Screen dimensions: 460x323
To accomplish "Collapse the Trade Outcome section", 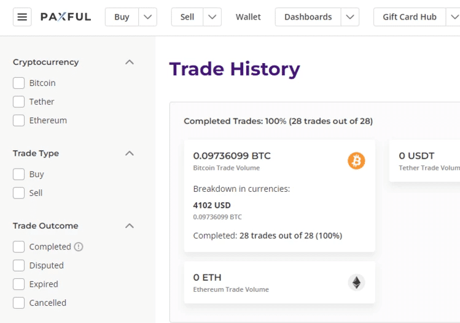I will tap(129, 226).
